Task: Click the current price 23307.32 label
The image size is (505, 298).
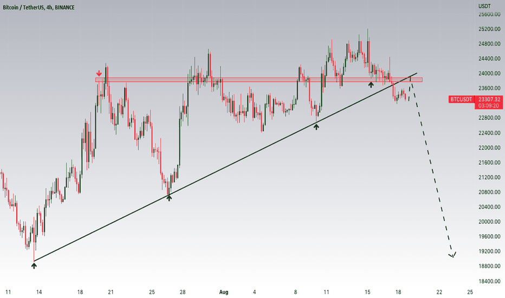Action: coord(489,99)
